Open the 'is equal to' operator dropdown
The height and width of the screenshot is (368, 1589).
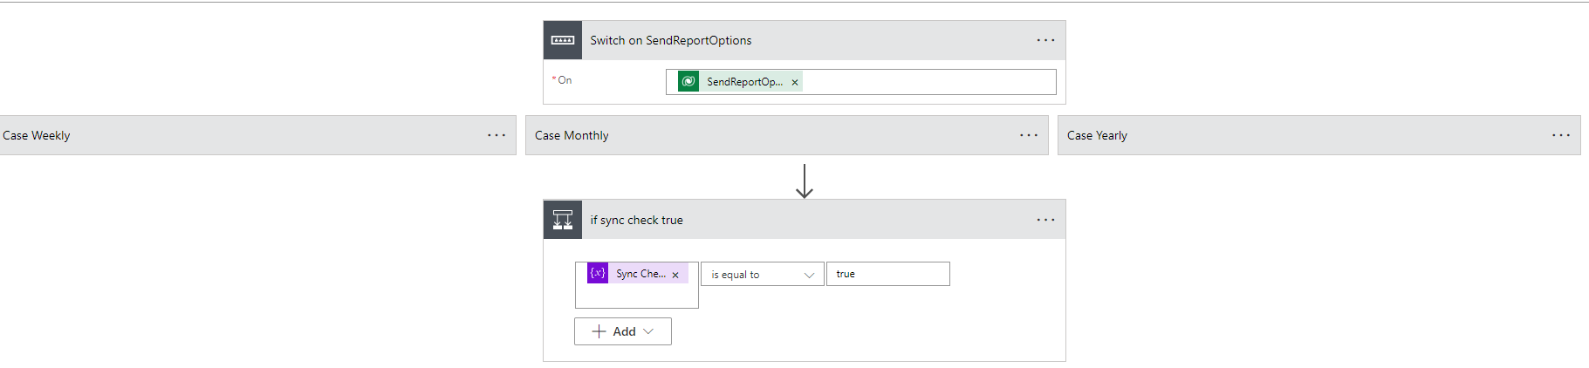click(x=762, y=275)
